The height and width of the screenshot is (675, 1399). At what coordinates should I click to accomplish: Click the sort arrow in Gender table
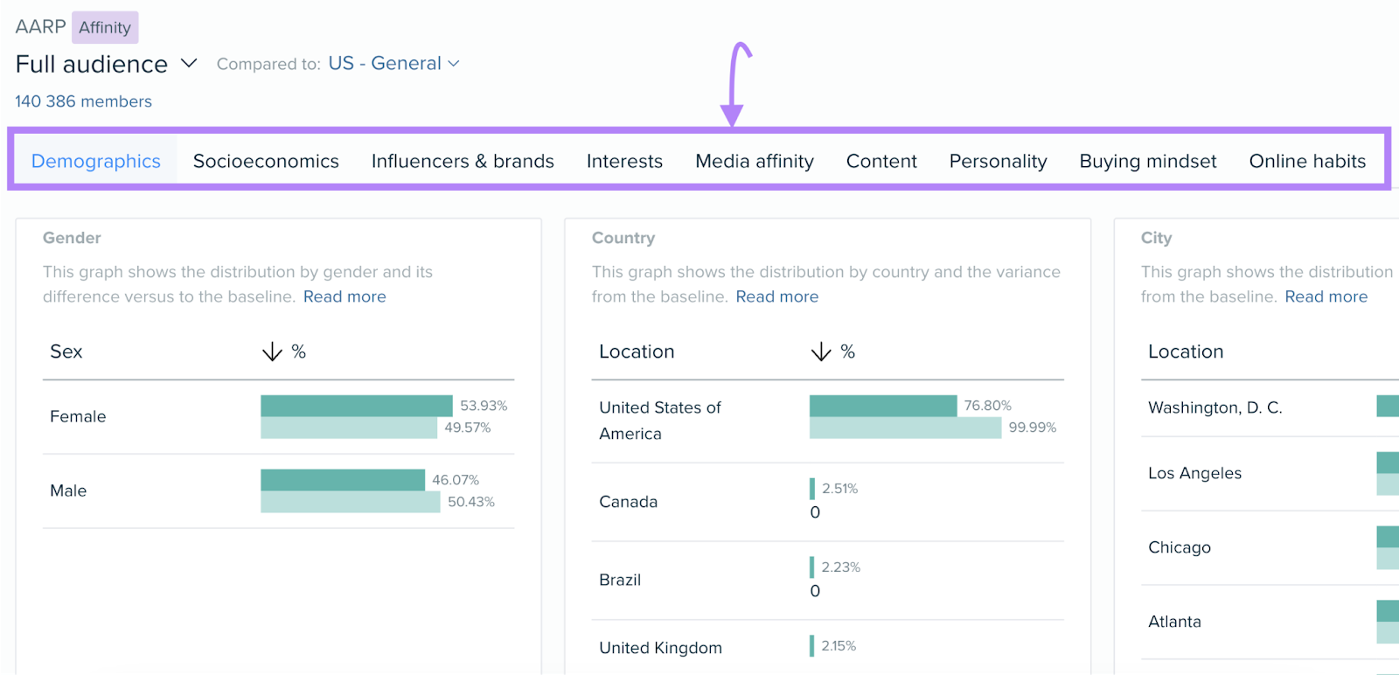pos(272,352)
